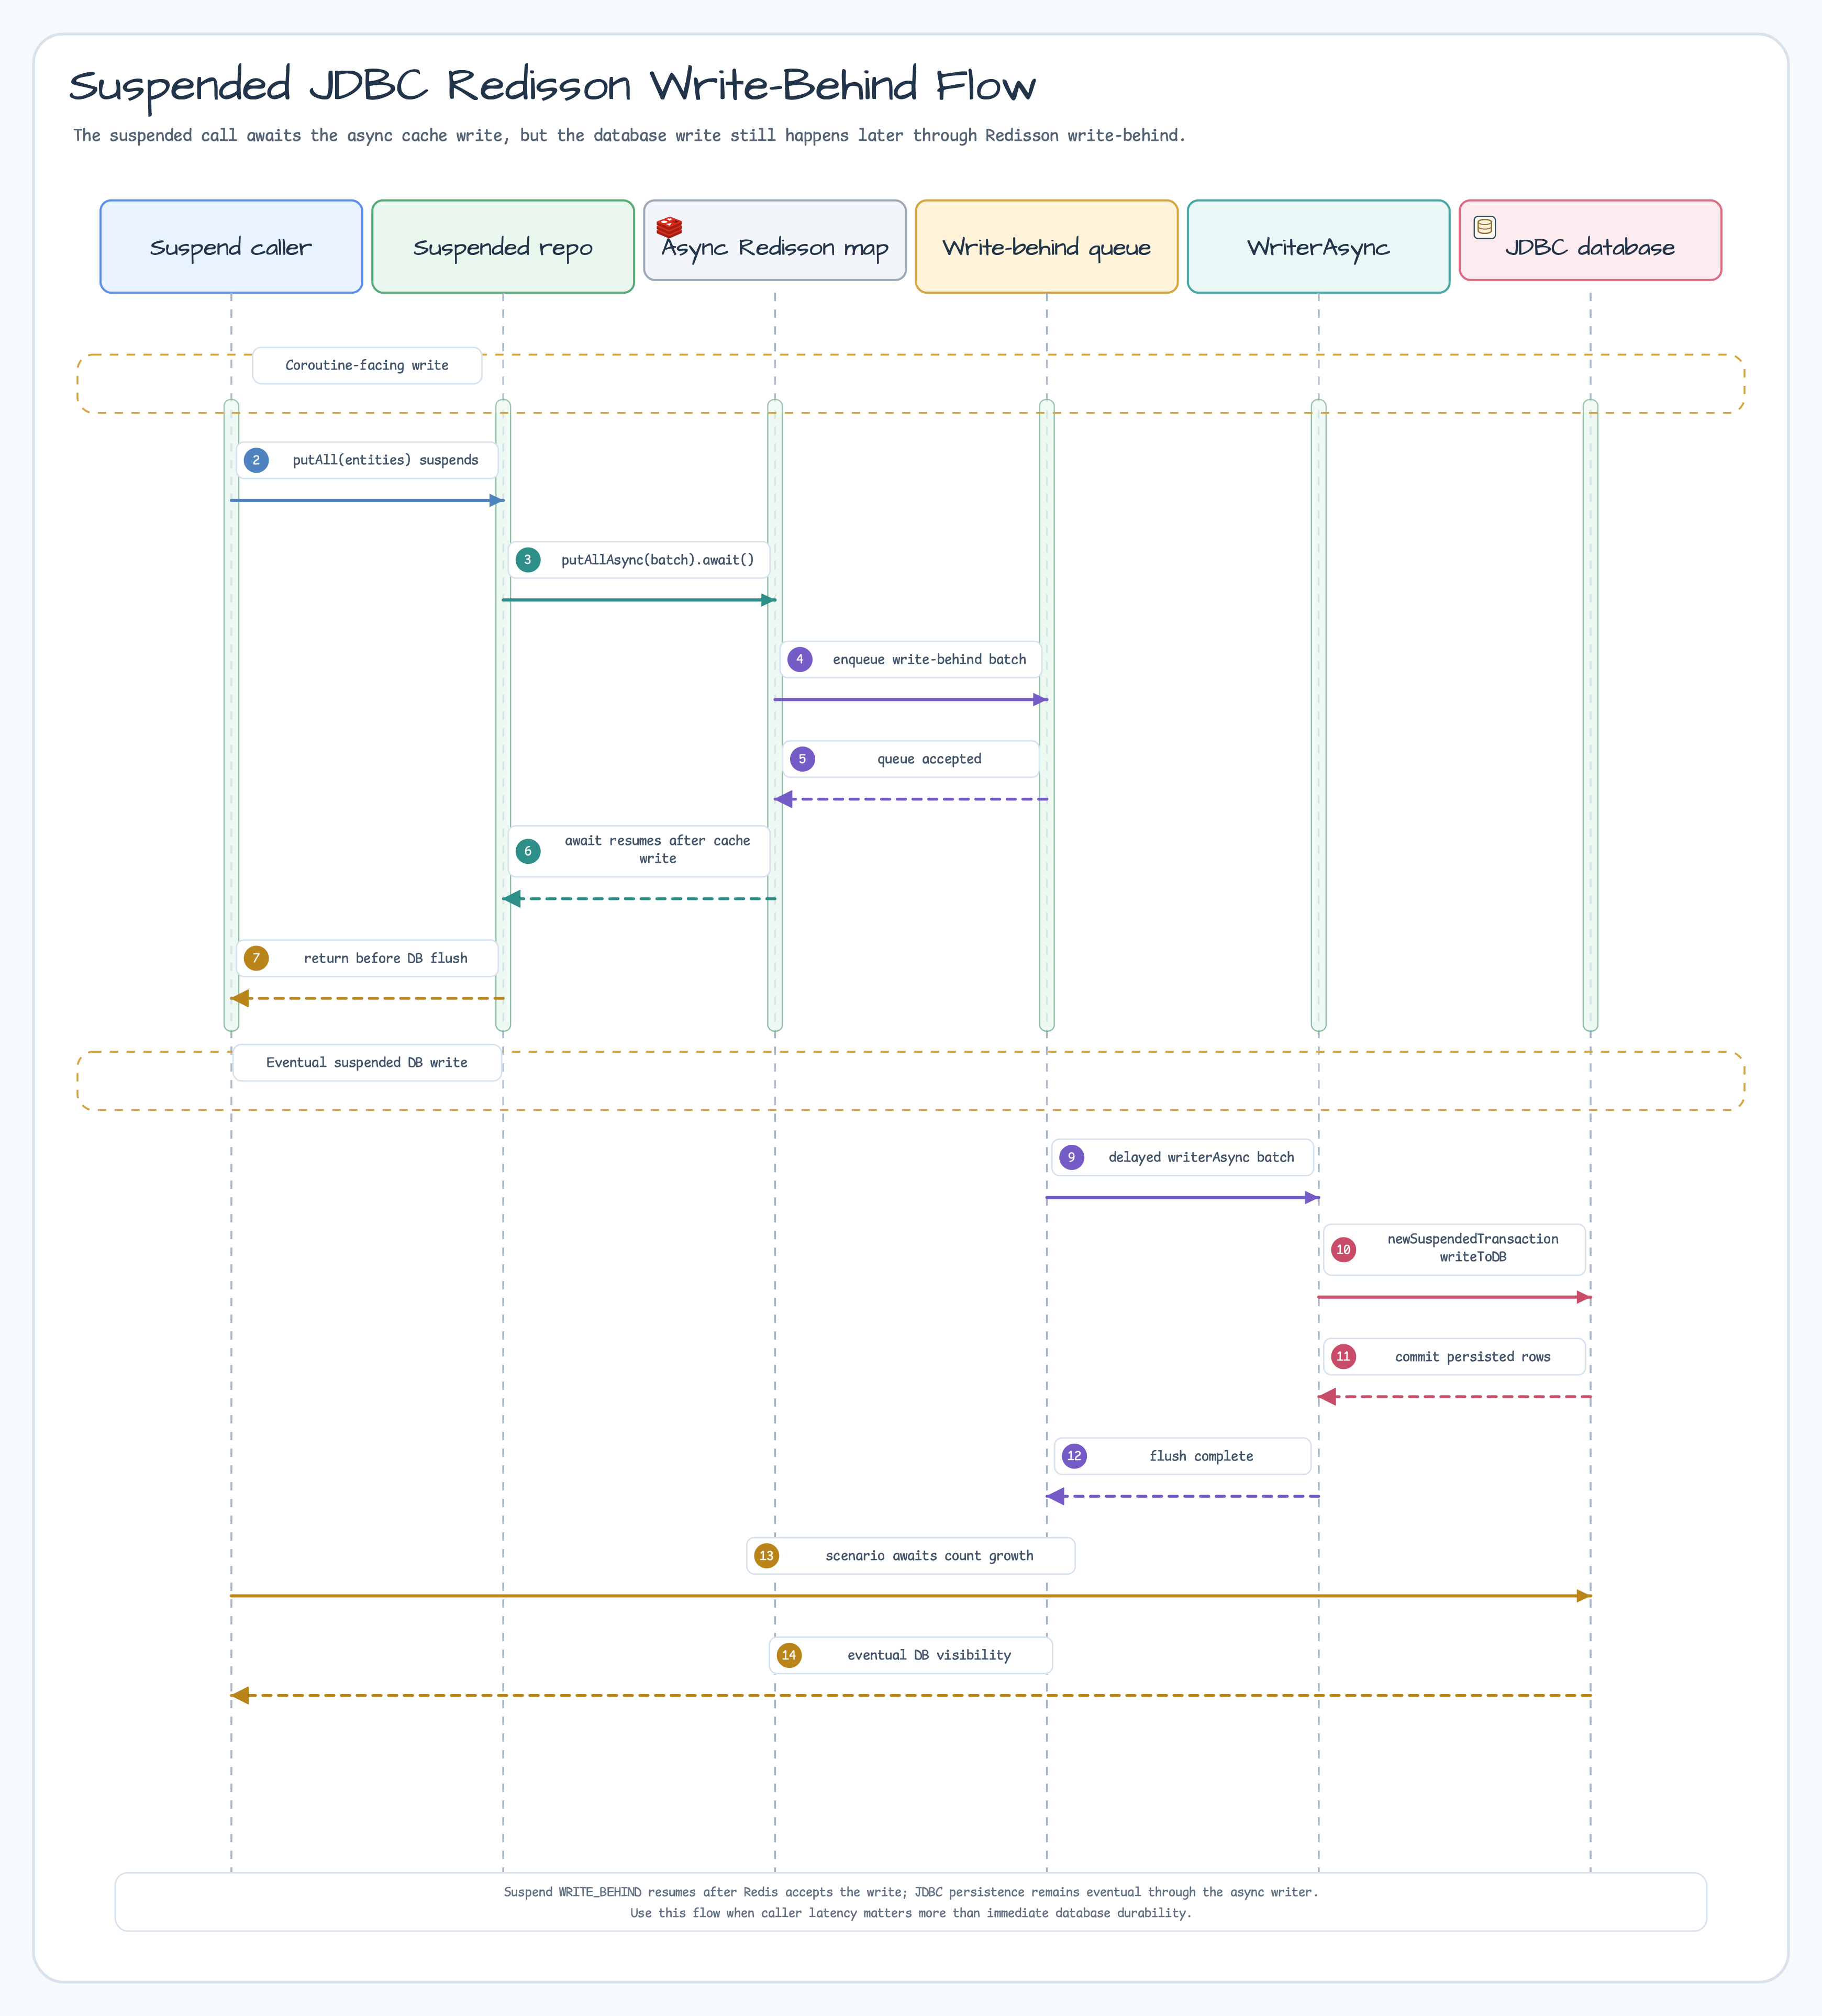Select the WriterAsync participant box

pos(1319,247)
